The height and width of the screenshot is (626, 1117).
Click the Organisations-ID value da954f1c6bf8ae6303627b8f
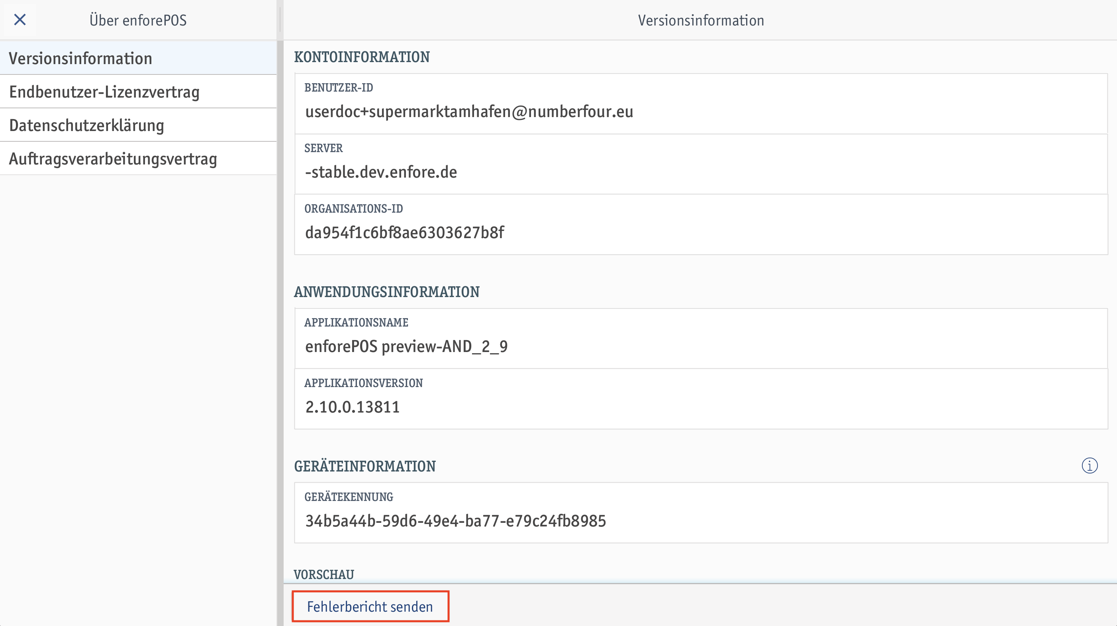(405, 233)
